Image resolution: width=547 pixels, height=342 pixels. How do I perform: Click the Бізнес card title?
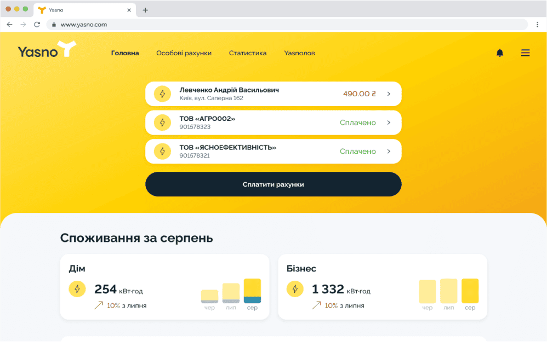pos(301,269)
